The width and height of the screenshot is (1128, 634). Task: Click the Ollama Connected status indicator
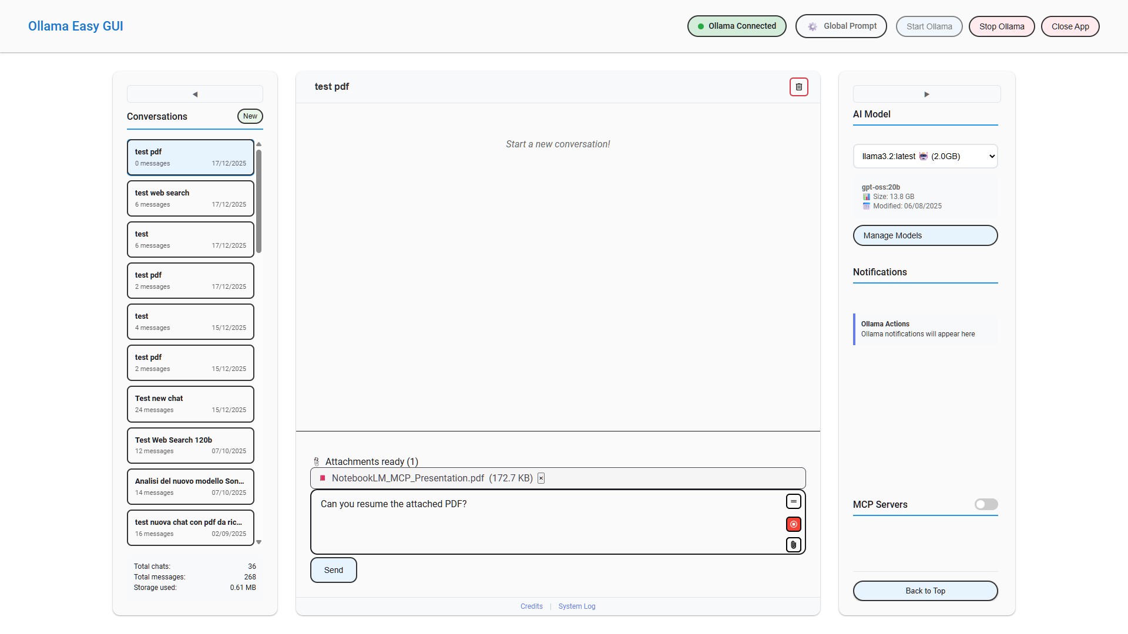pyautogui.click(x=736, y=26)
